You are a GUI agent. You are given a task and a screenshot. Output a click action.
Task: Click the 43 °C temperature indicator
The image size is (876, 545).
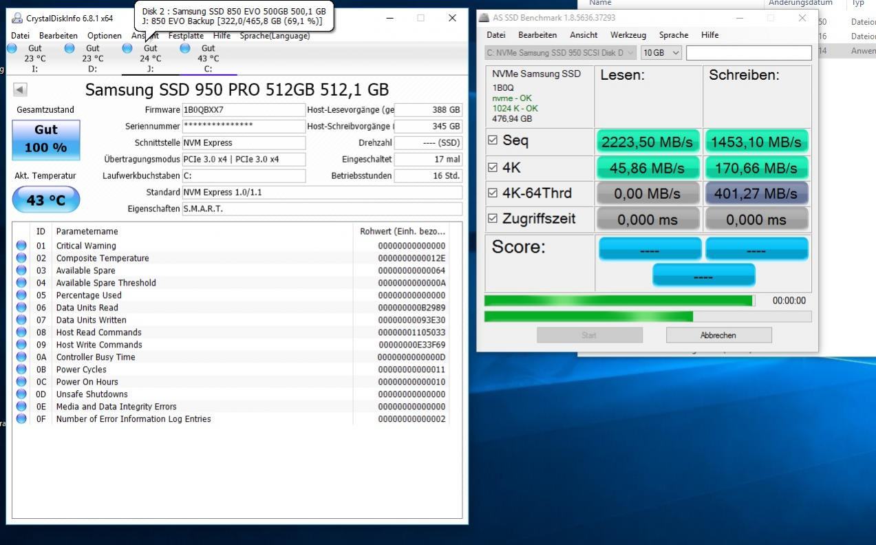tap(45, 200)
